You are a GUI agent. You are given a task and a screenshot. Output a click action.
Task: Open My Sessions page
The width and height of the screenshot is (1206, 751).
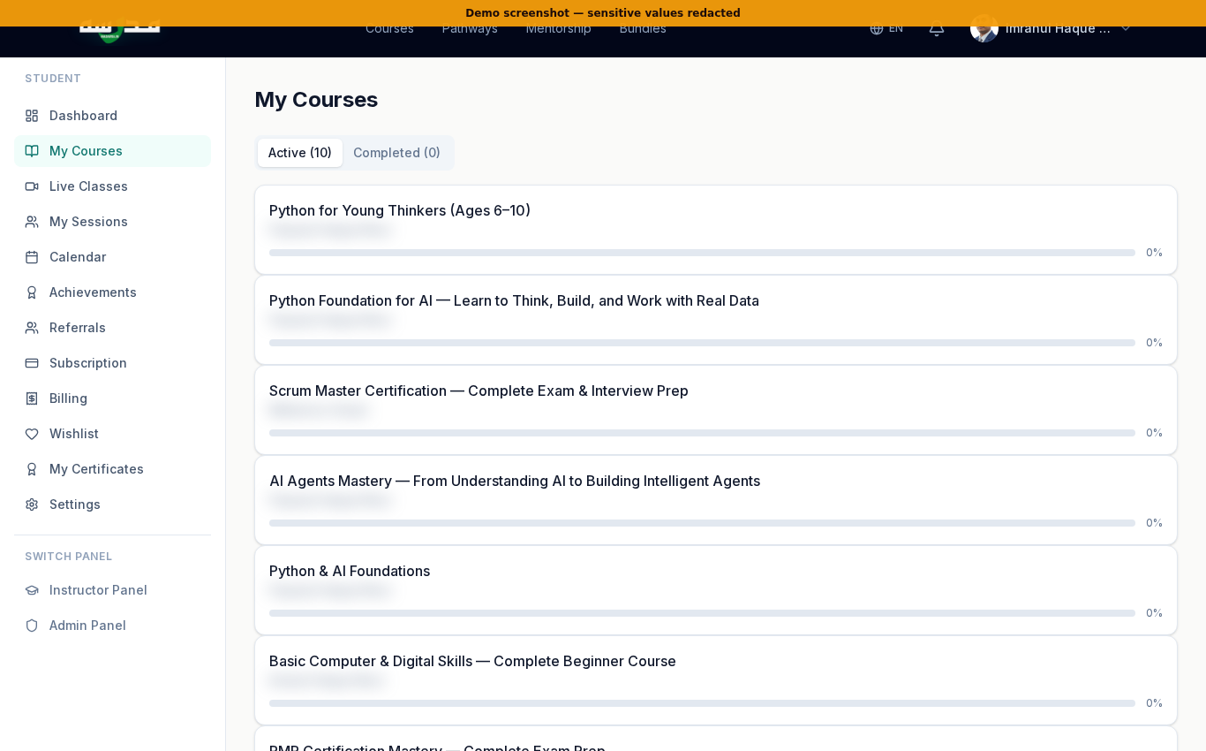pos(112,222)
